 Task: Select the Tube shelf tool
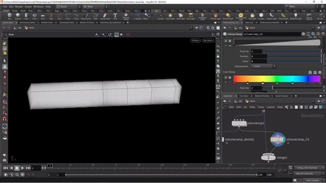pyautogui.click(x=26, y=16)
